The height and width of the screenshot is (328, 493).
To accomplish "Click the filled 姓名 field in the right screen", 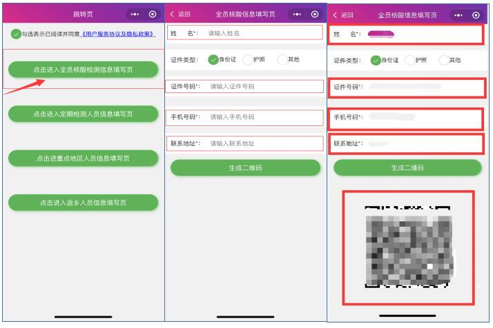I will click(x=406, y=34).
